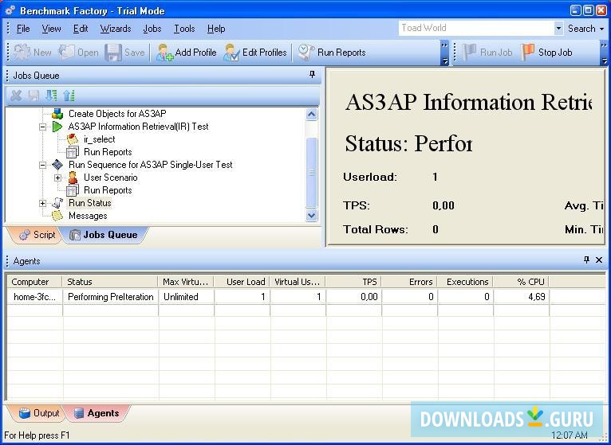Select the Jobs Queue tab
Viewport: 611px width, 445px height.
click(x=104, y=235)
